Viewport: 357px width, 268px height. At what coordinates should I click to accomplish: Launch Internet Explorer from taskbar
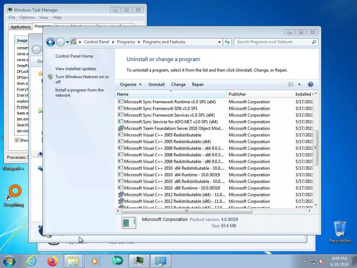click(x=31, y=261)
